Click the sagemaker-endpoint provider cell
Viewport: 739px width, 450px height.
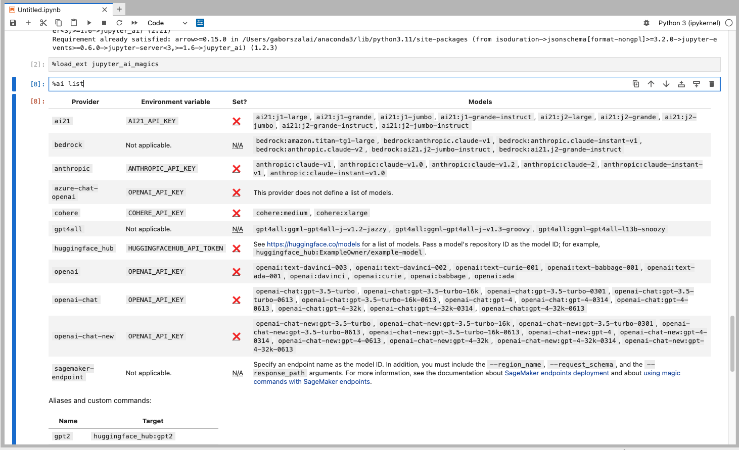point(73,373)
